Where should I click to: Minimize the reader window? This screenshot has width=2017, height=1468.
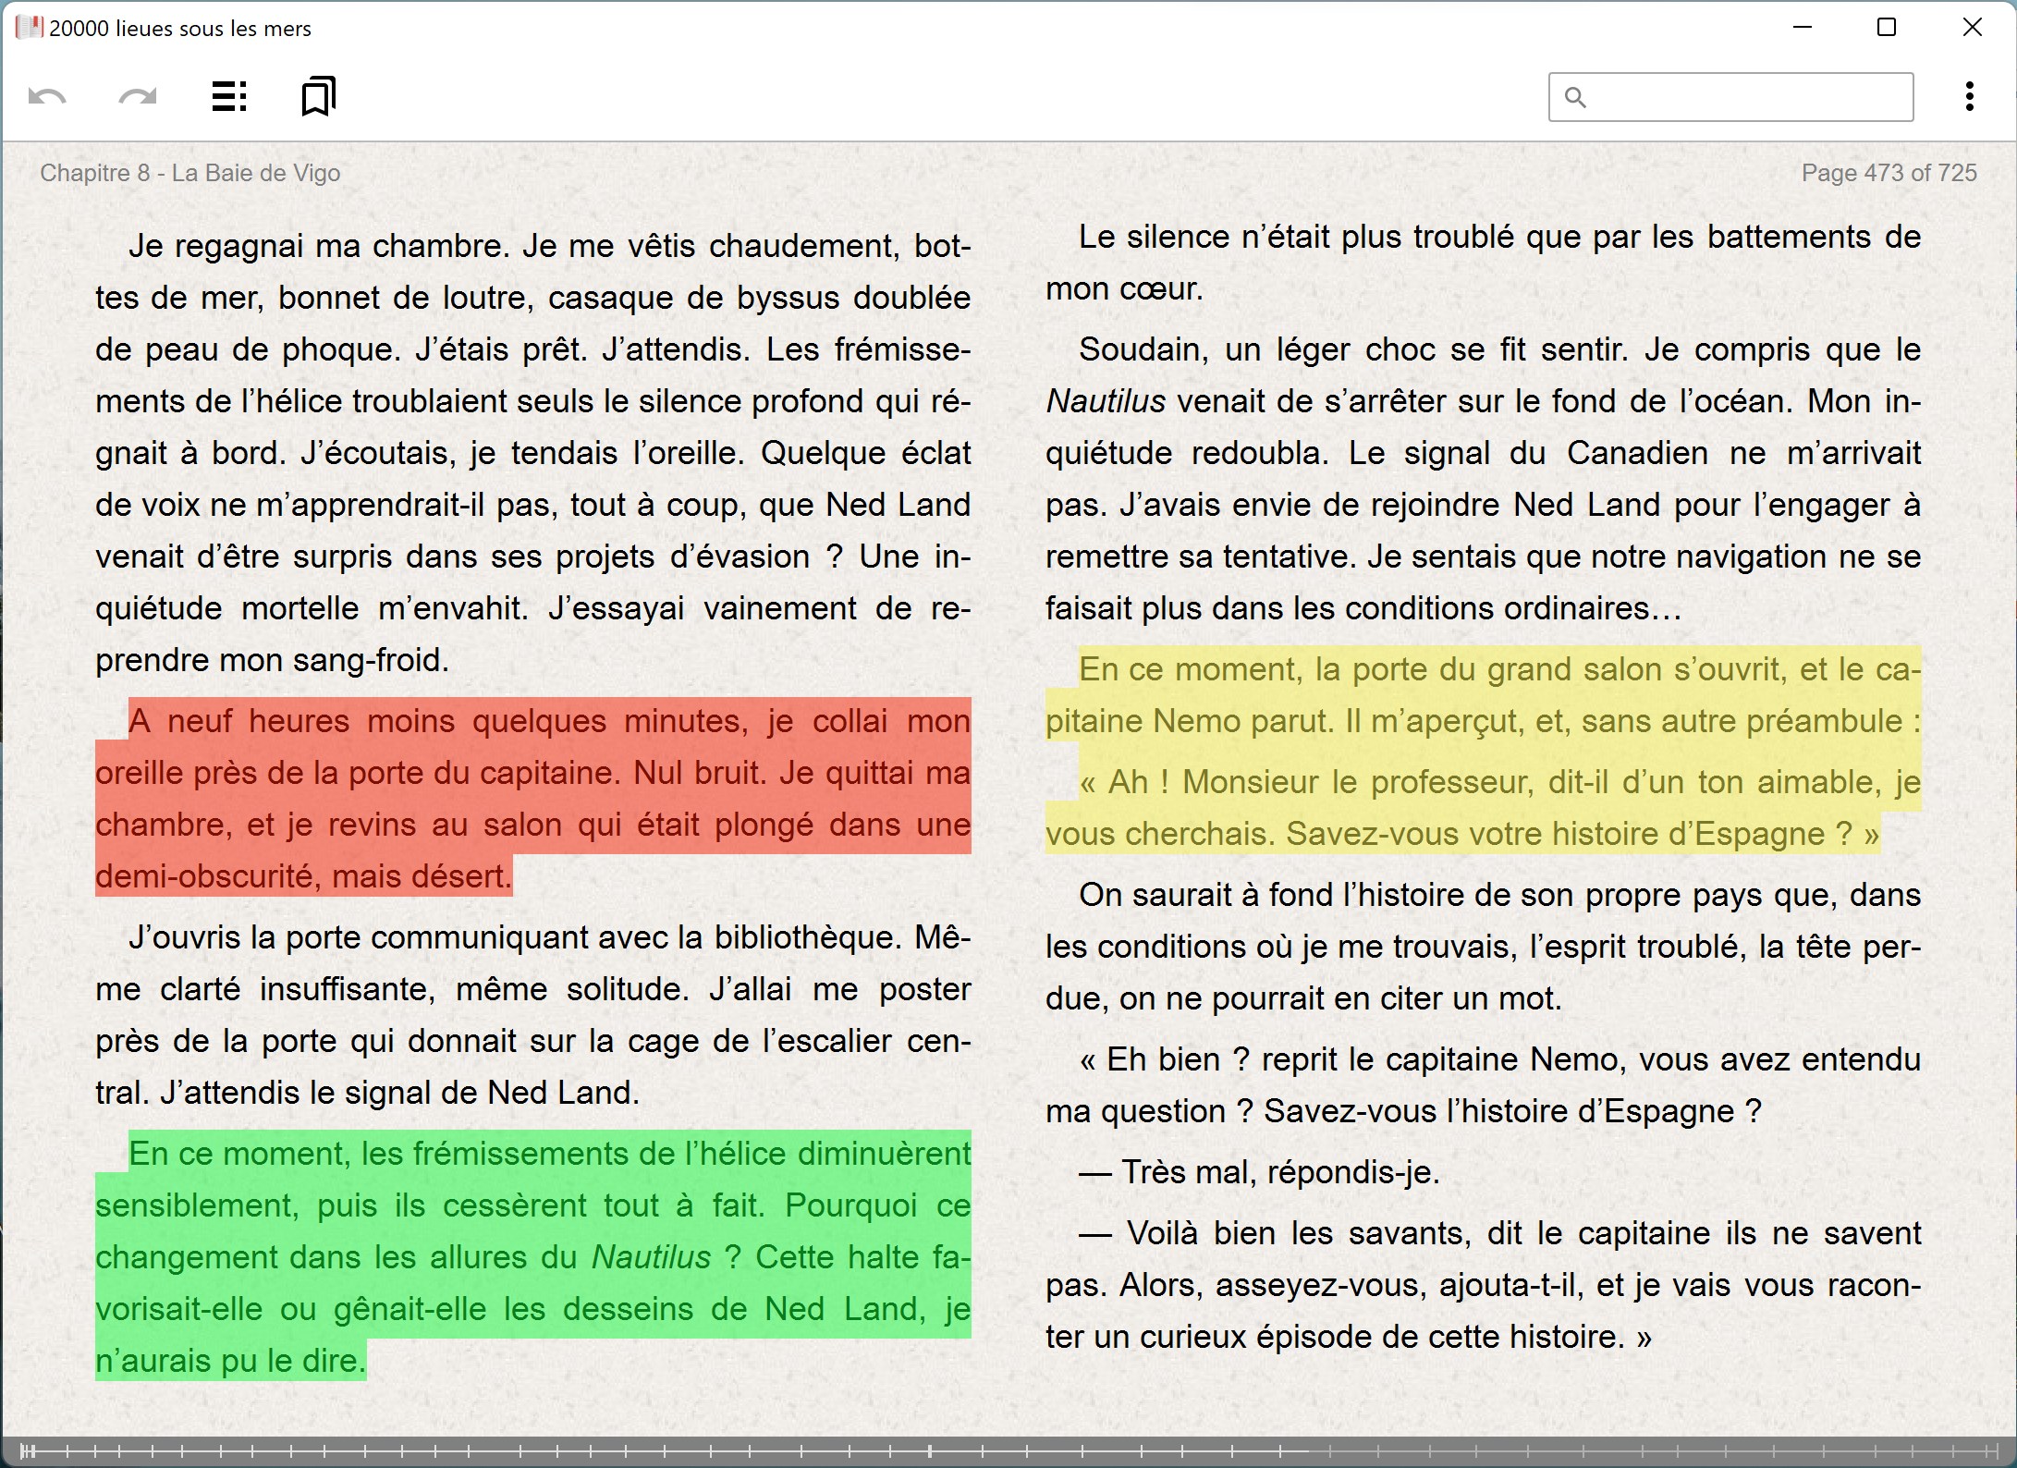(x=1801, y=28)
